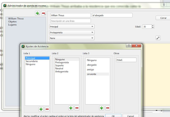Add an item to Lista 3

click(x=101, y=108)
